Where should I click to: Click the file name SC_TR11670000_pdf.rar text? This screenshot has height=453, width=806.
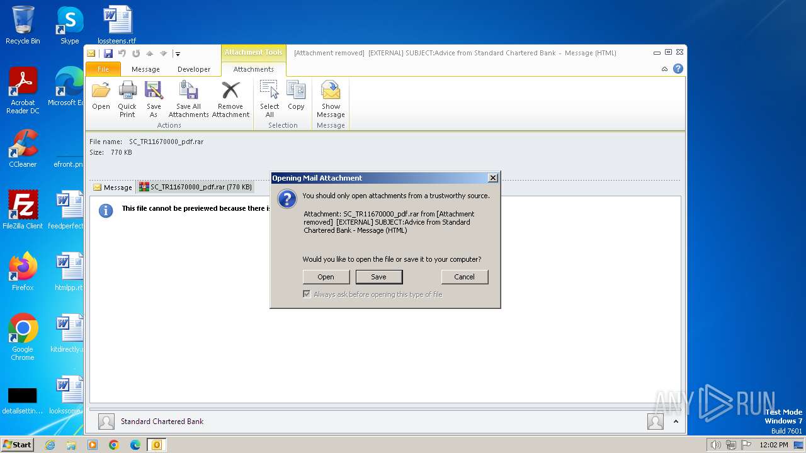166,142
